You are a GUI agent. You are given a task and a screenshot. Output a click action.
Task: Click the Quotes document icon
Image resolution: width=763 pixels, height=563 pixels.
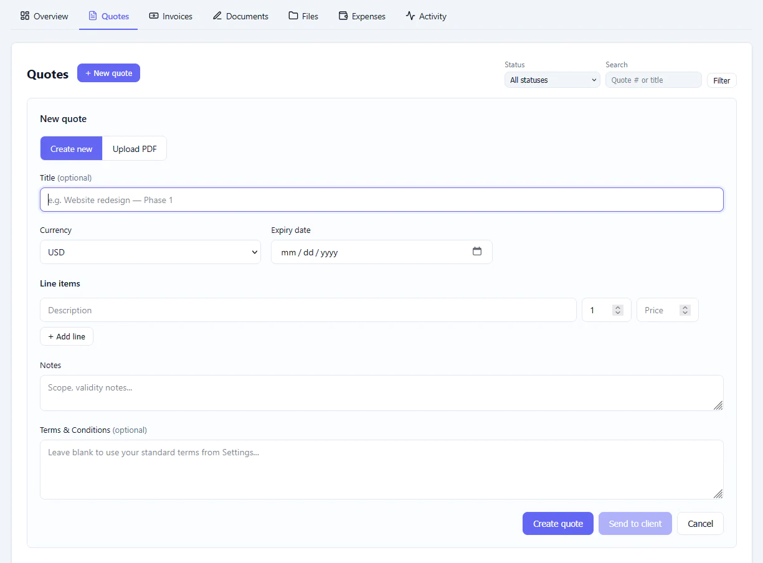click(93, 16)
